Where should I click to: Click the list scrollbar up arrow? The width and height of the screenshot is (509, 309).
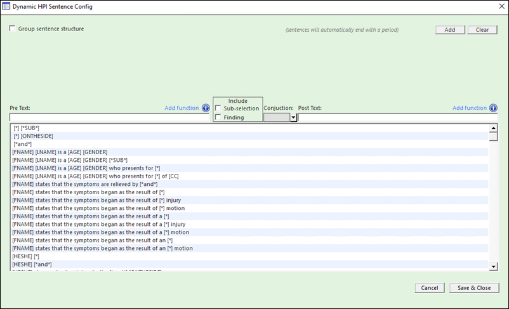click(493, 128)
